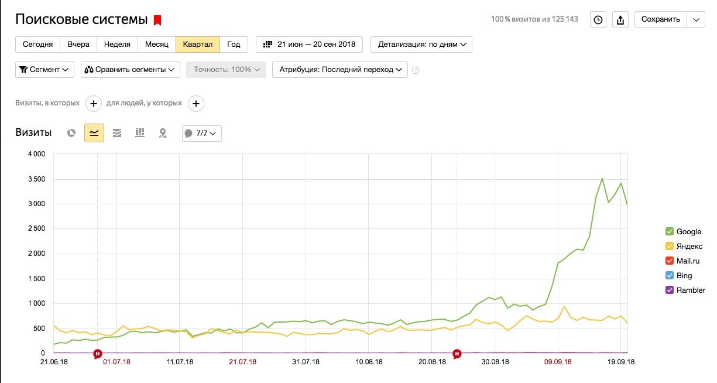Screen dimensions: 717x383
Task: Select the Месяц period tab
Action: tap(156, 45)
